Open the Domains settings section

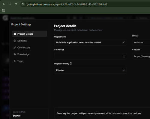point(30,41)
